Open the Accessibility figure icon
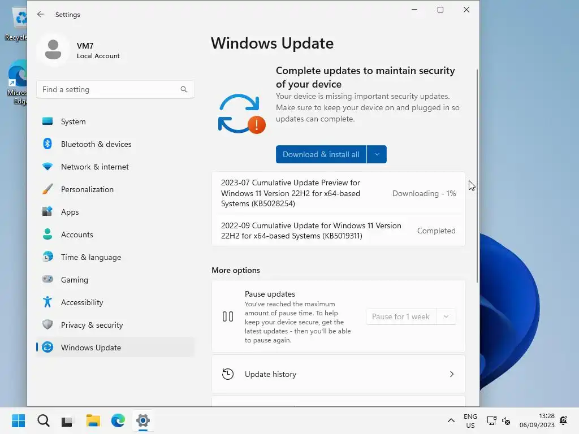 pos(47,302)
